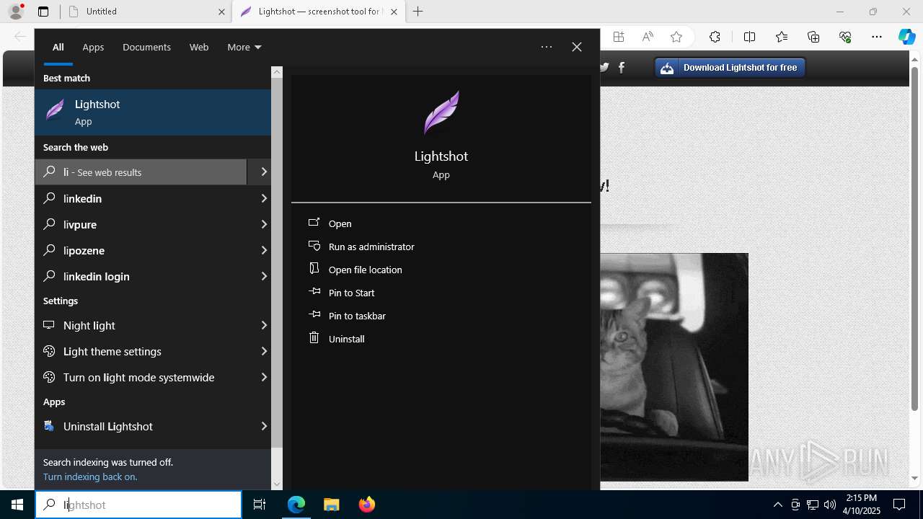Add page to favorites star icon
Viewport: 923px width, 519px height.
(x=676, y=37)
